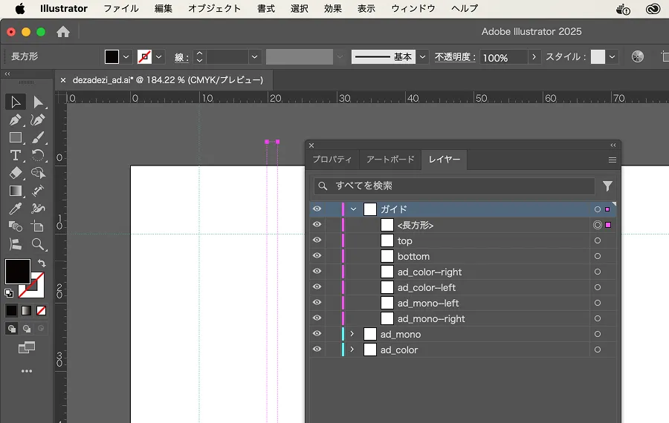Select the Zoom tool

pos(38,244)
